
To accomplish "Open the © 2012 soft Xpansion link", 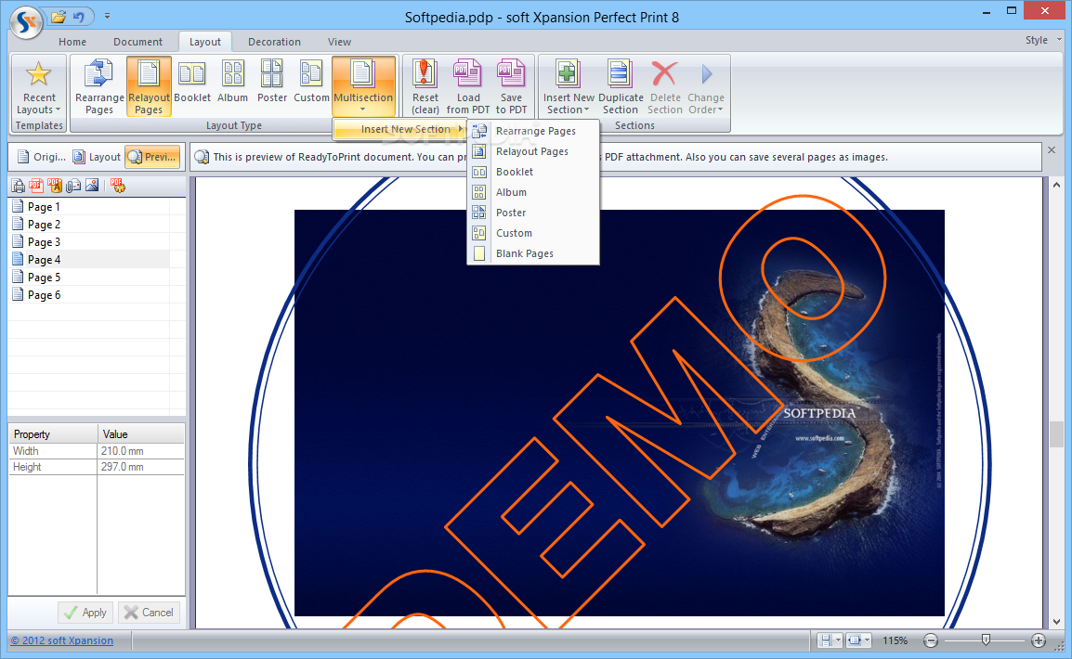I will (x=62, y=640).
